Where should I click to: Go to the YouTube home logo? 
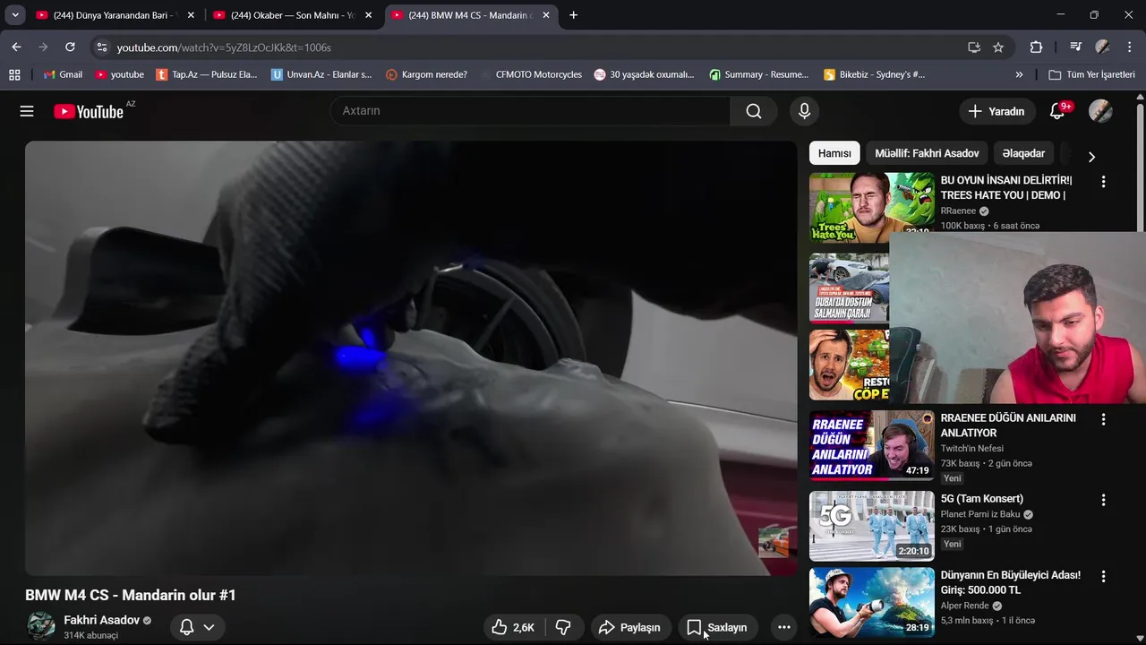click(88, 111)
